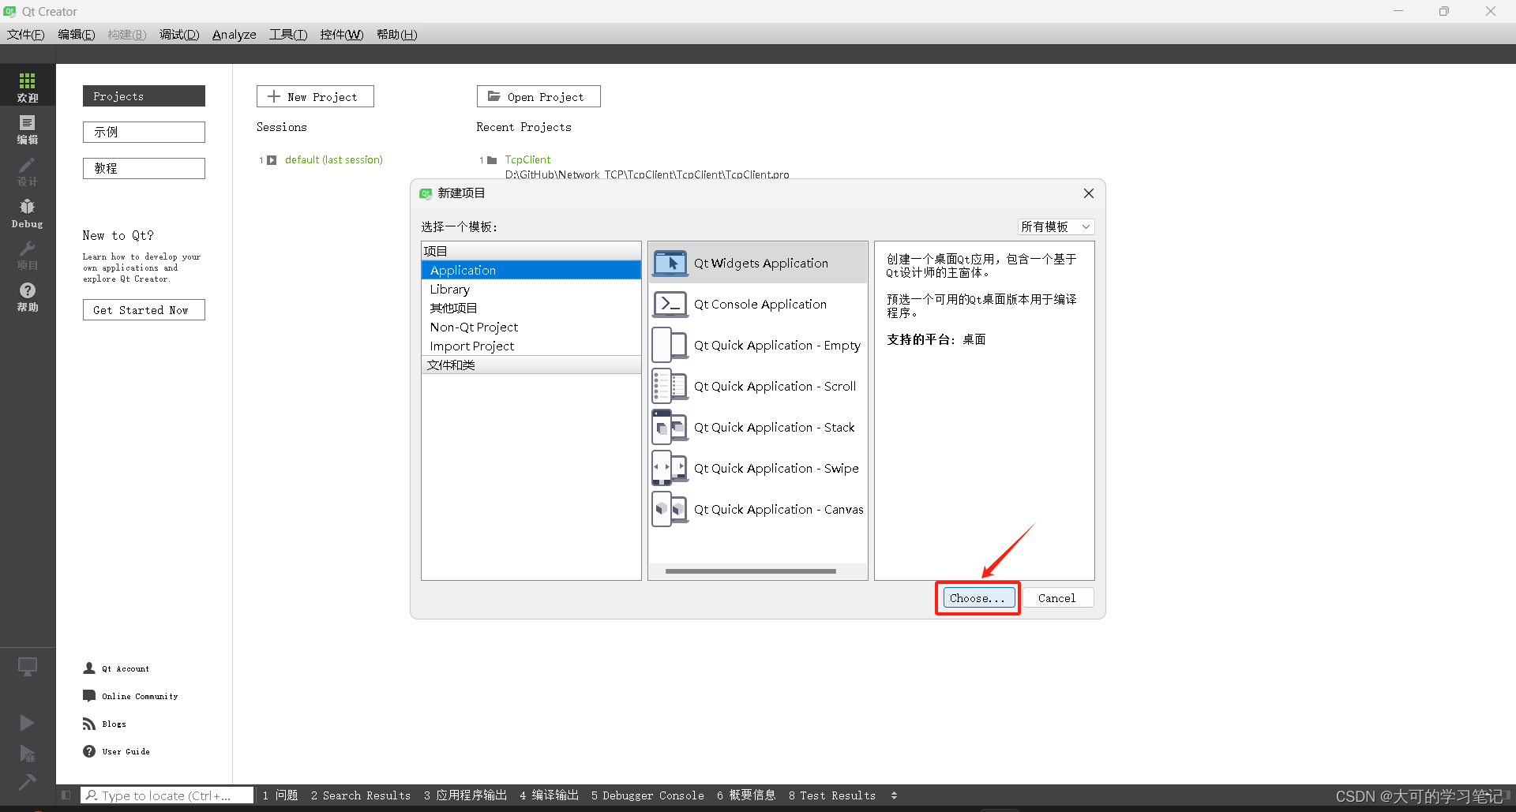Image resolution: width=1516 pixels, height=812 pixels.
Task: Select Qt Quick Application - Scroll
Action: pos(758,386)
